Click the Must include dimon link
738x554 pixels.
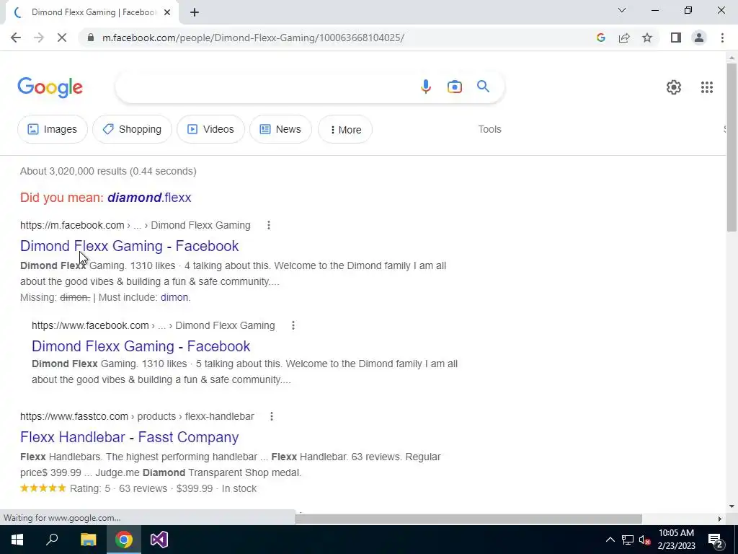174,297
